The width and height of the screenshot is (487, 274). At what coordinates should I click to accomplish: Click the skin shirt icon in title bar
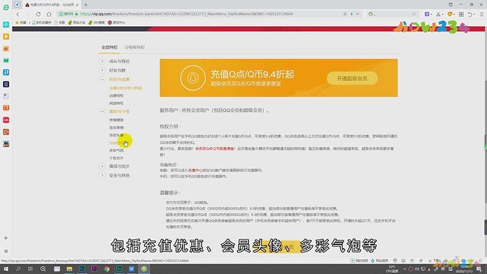(x=450, y=5)
